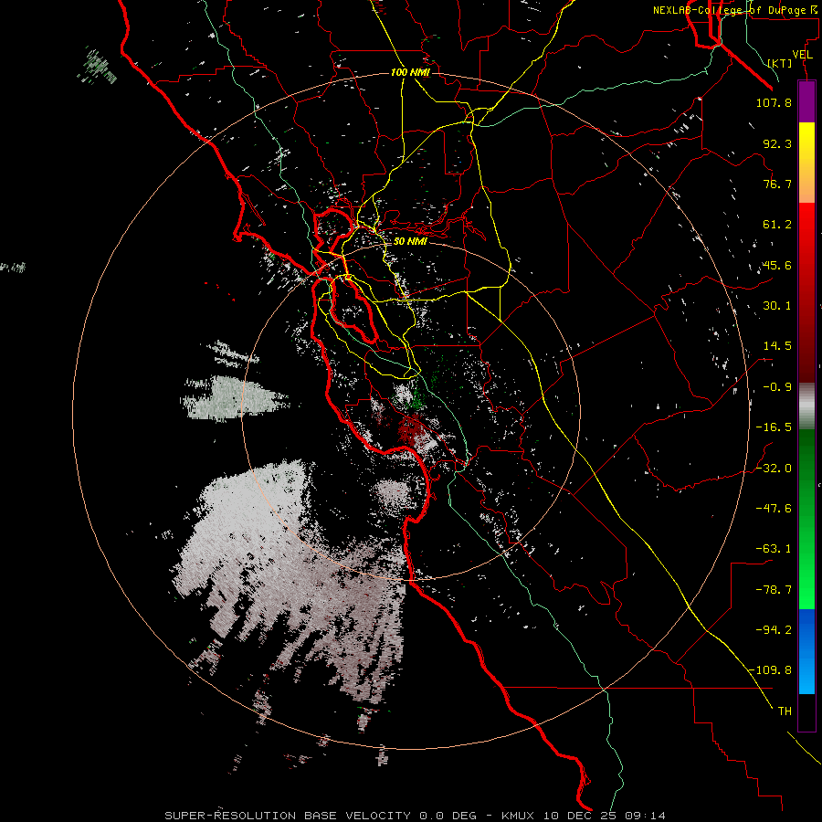Click the '100 NMI' range ring label
Image resolution: width=822 pixels, height=822 pixels.
click(x=410, y=72)
